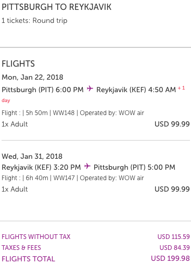Click the purple airplane icon on the return flight
This screenshot has height=265, width=191.
coord(87,166)
